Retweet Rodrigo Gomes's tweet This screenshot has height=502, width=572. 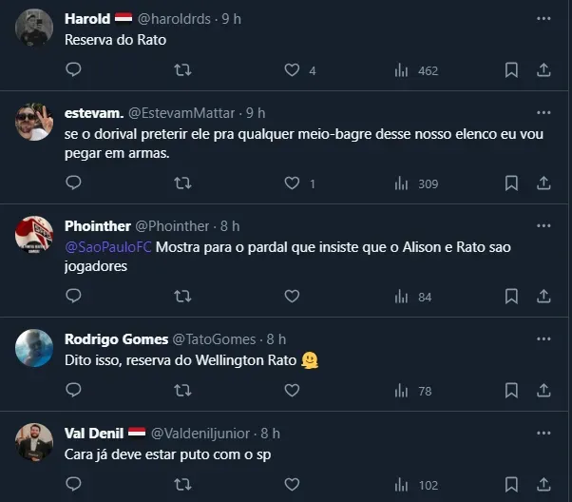tap(183, 390)
